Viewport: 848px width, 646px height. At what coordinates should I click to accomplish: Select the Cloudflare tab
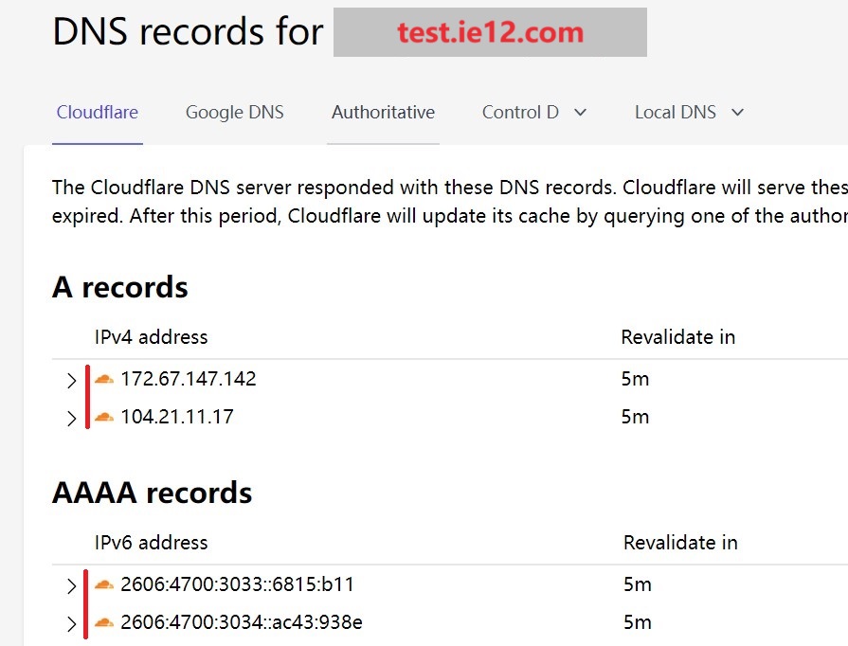tap(98, 113)
